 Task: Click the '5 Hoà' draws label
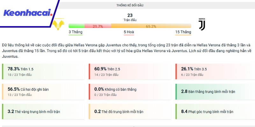click(x=130, y=32)
